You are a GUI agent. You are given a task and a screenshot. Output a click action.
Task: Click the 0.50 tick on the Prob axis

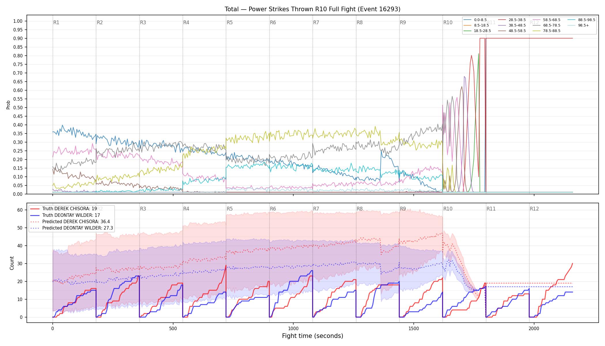tap(18, 108)
